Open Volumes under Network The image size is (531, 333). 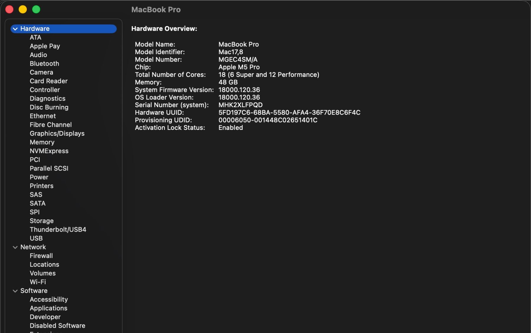point(43,273)
